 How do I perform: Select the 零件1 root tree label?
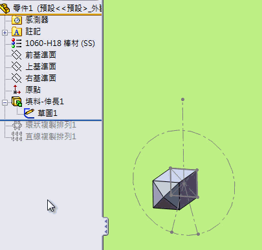point(58,8)
